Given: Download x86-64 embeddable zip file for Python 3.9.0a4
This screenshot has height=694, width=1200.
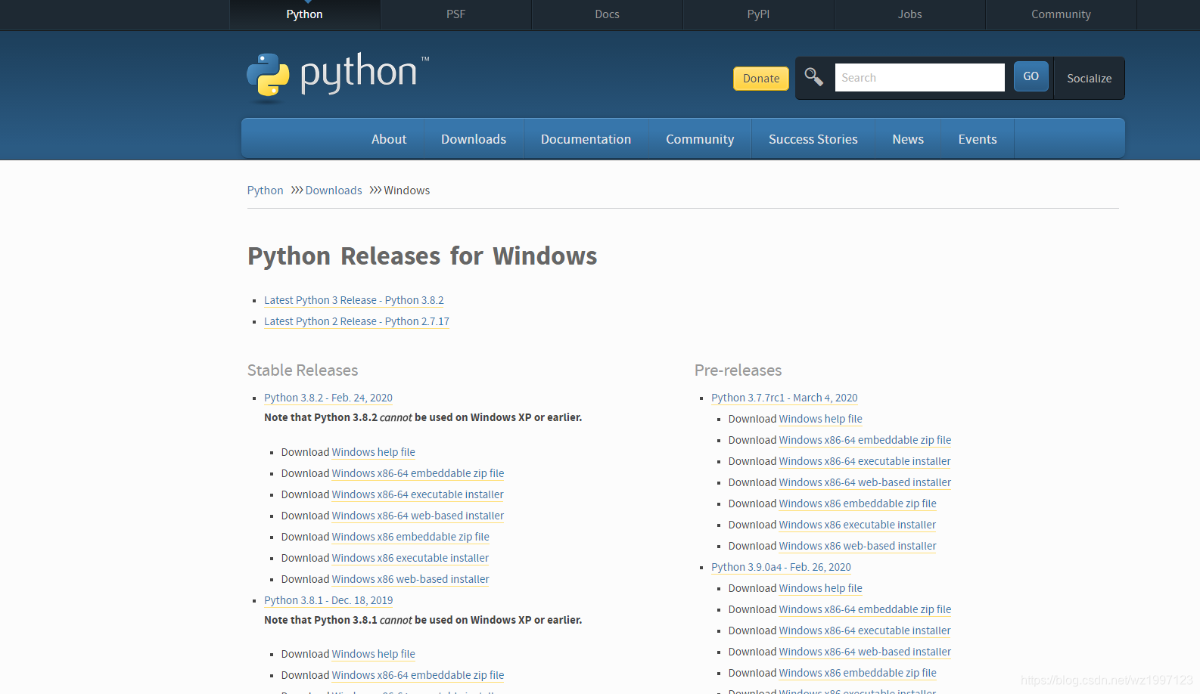Looking at the screenshot, I should pyautogui.click(x=865, y=609).
